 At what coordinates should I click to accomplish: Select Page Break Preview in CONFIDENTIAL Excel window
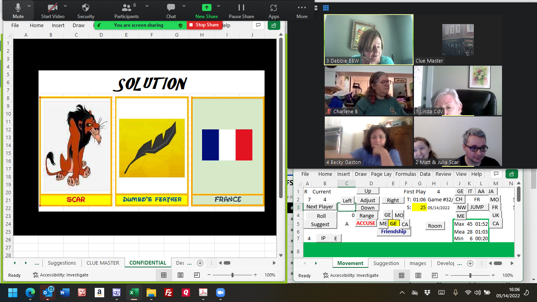pyautogui.click(x=197, y=275)
